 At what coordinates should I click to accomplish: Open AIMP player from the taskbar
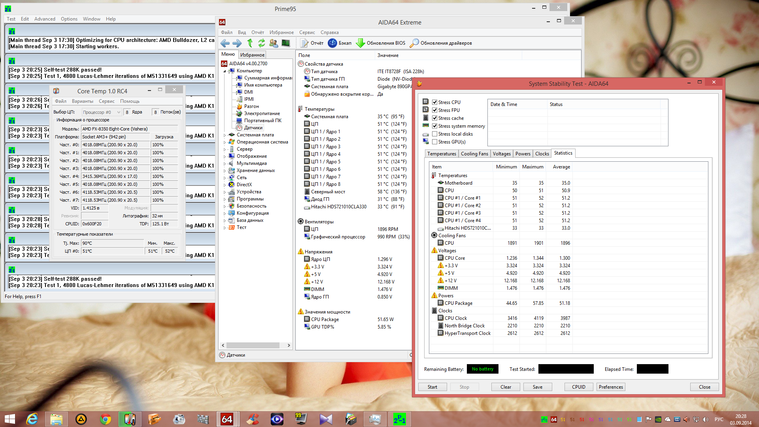(81, 419)
